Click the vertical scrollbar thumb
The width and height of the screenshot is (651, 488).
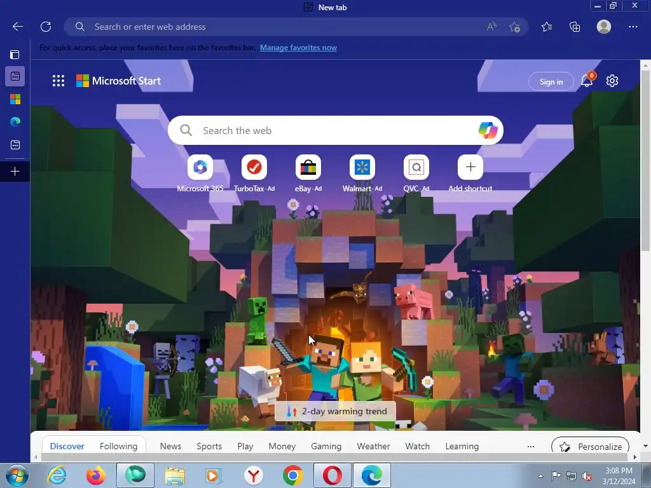[645, 161]
